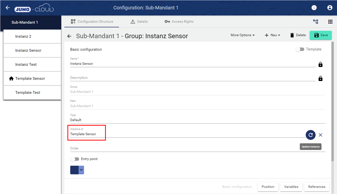337x194 pixels.
Task: Select Template Sensor in the sidebar
Action: (x=30, y=78)
